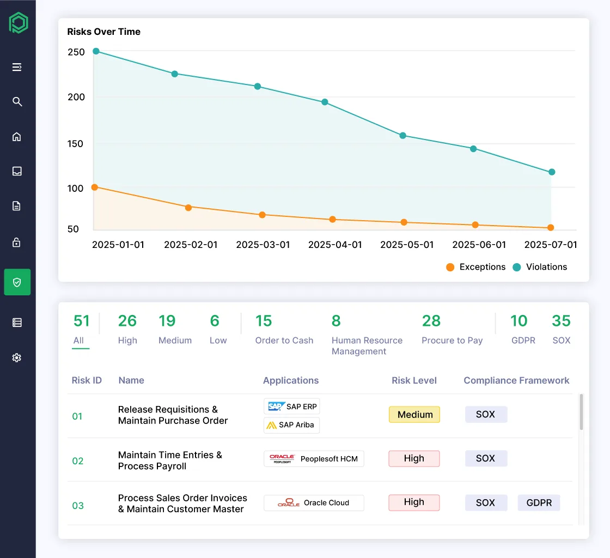Screen dimensions: 610x558
Task: Click the active shield risk icon
Action: point(17,282)
